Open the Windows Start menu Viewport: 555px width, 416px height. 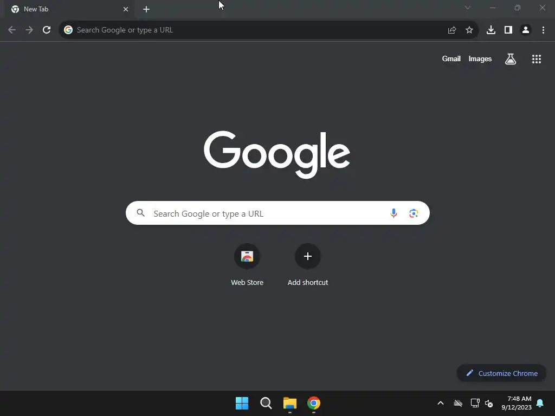pos(242,403)
